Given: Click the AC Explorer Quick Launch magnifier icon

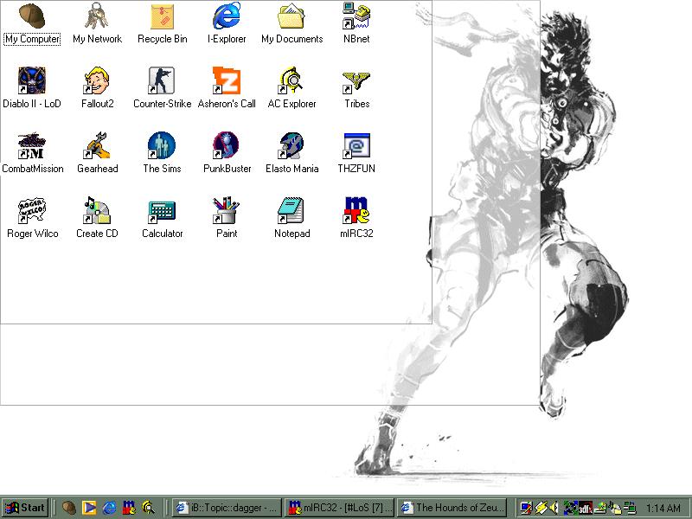Looking at the screenshot, I should (x=149, y=508).
